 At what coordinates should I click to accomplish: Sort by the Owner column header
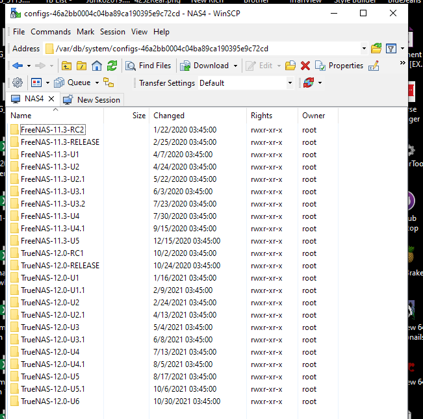[x=318, y=116]
